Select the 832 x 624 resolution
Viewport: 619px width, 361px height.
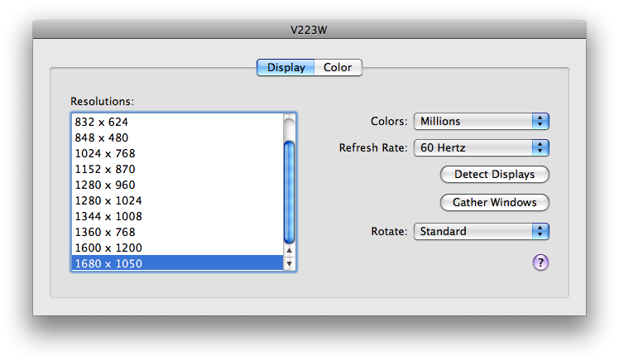pos(177,122)
